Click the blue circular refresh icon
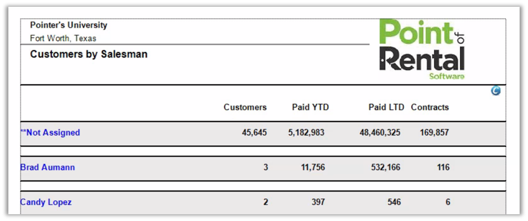Image resolution: width=528 pixels, height=221 pixels. tap(495, 91)
